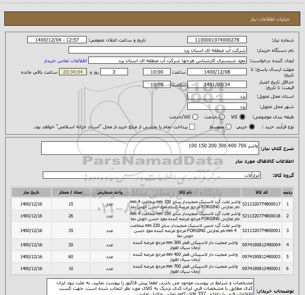Click quantity 26 in row 2
The height and width of the screenshot is (295, 305).
[x=71, y=216]
